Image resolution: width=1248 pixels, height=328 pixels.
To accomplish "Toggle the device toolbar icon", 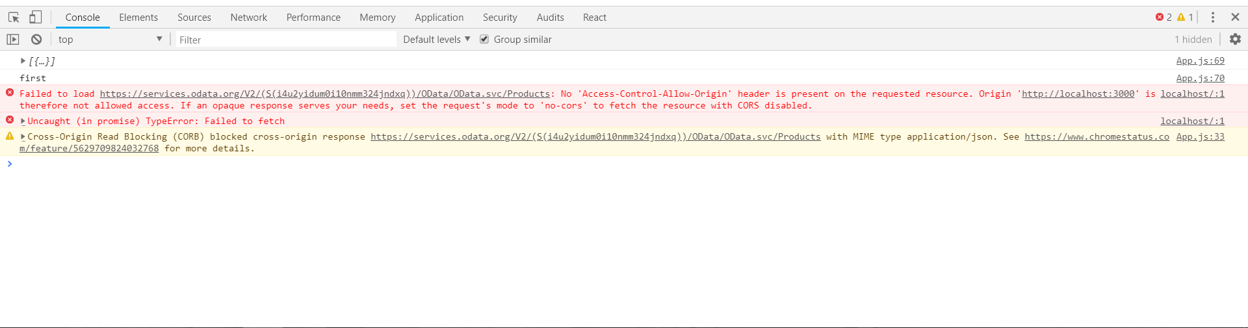I will tap(36, 18).
